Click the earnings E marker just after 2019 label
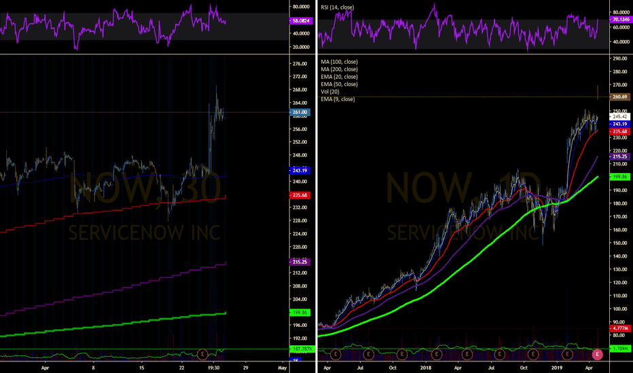Screen dimensions: 633x373 [567, 355]
